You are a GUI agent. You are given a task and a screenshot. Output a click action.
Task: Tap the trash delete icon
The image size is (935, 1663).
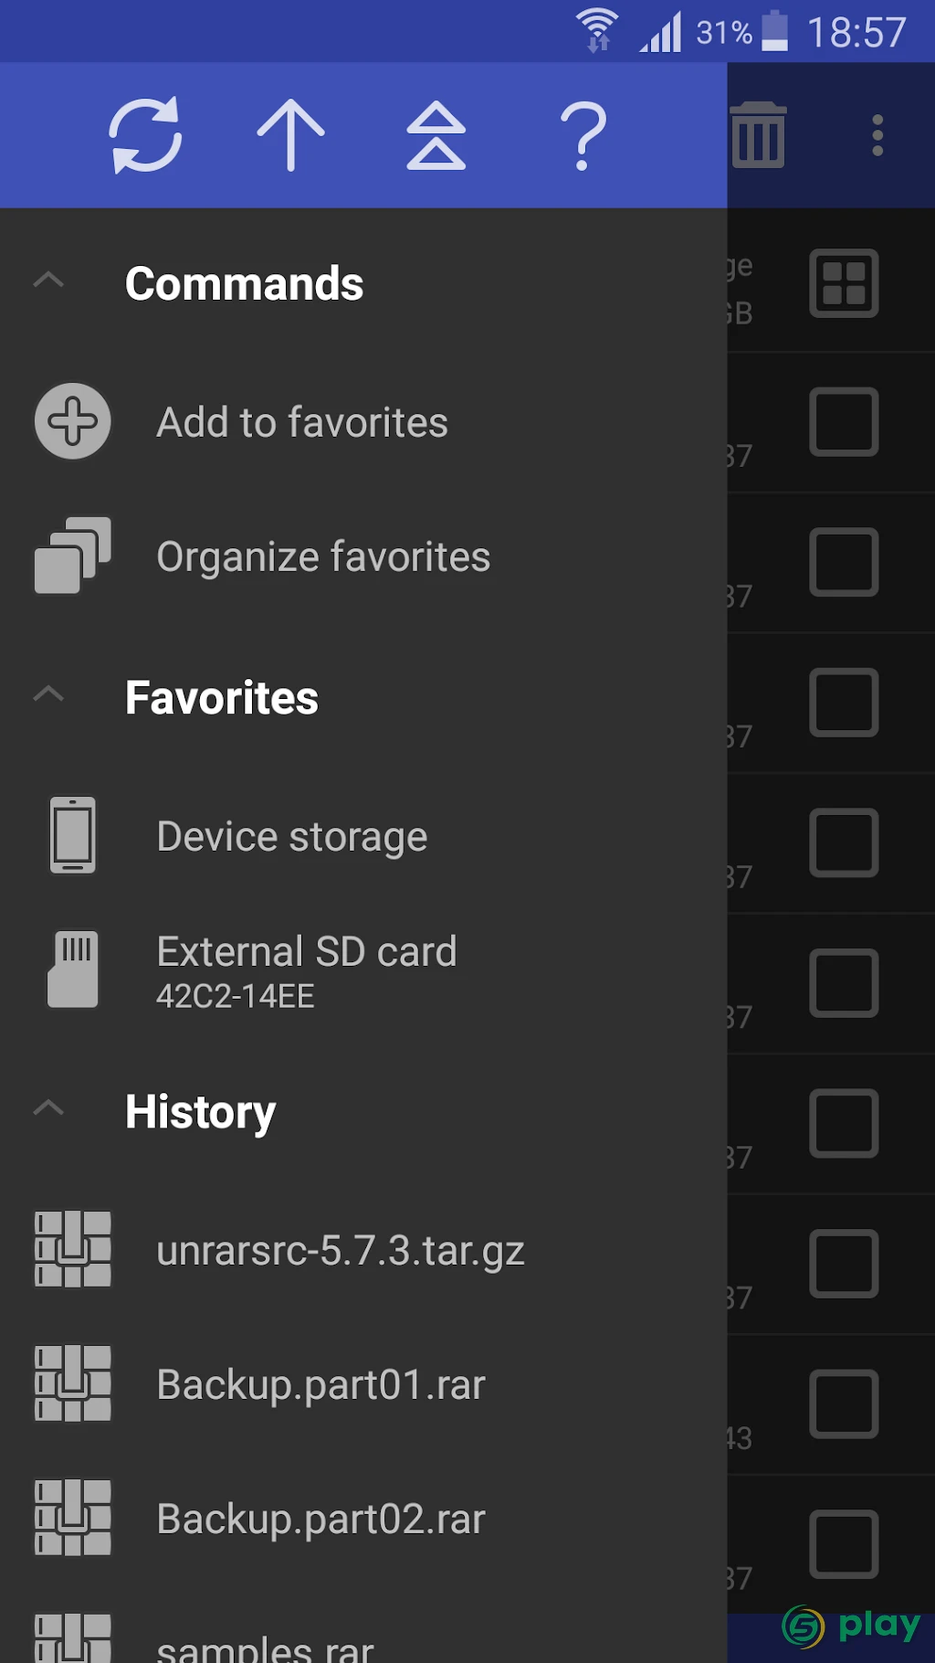point(758,135)
